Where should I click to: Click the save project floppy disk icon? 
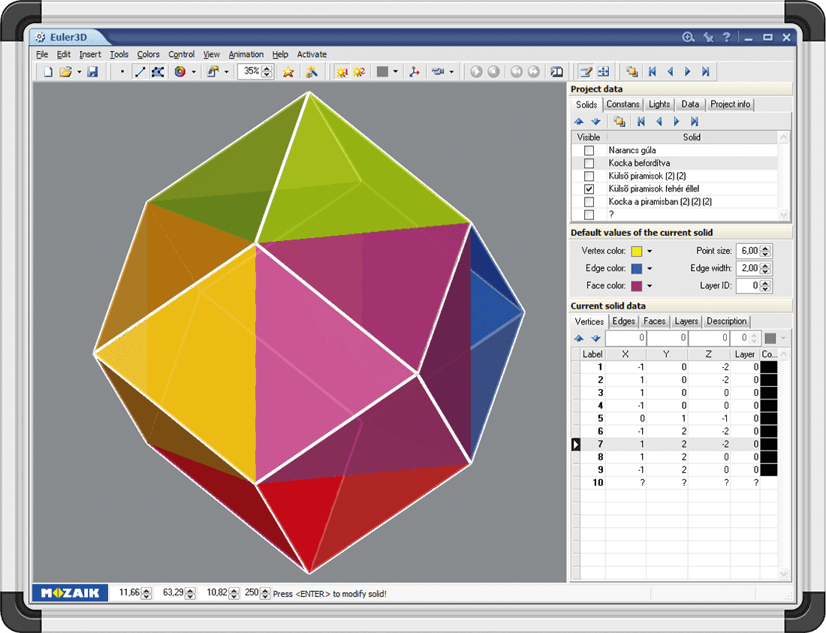tap(92, 72)
